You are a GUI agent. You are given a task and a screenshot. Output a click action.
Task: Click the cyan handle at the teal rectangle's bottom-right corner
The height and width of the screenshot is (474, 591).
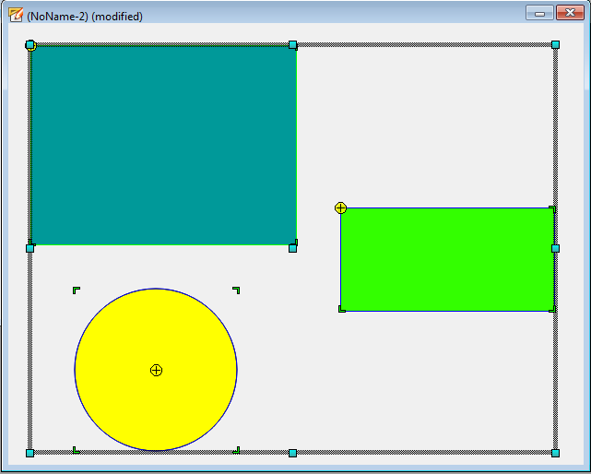click(292, 248)
